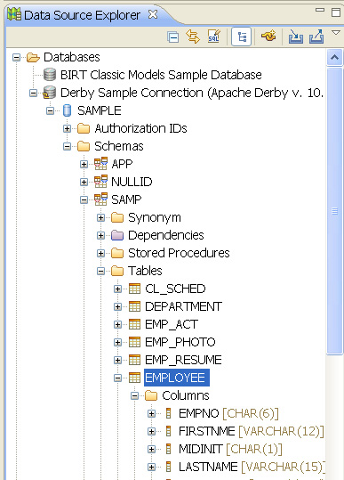Expand the MIDINIT column

151,449
